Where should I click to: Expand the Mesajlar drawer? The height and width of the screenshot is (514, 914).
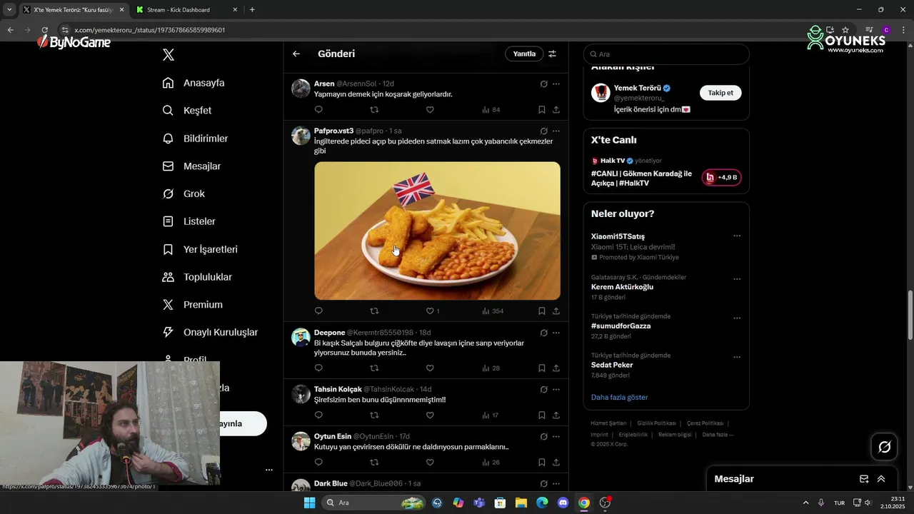(x=881, y=479)
